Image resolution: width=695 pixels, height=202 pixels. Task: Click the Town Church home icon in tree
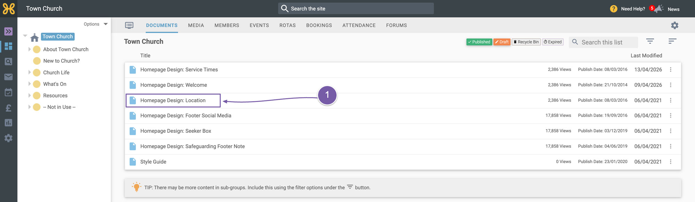pos(34,37)
